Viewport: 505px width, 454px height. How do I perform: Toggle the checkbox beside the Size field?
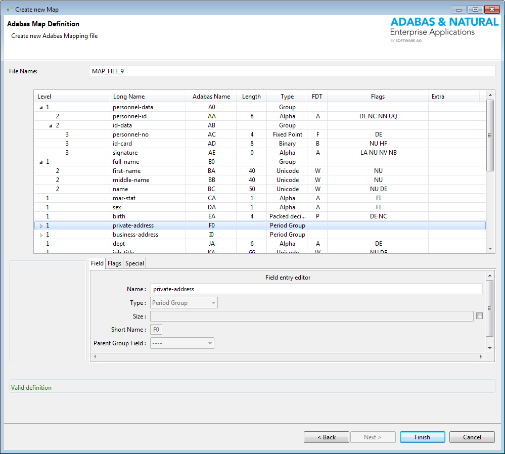[479, 315]
